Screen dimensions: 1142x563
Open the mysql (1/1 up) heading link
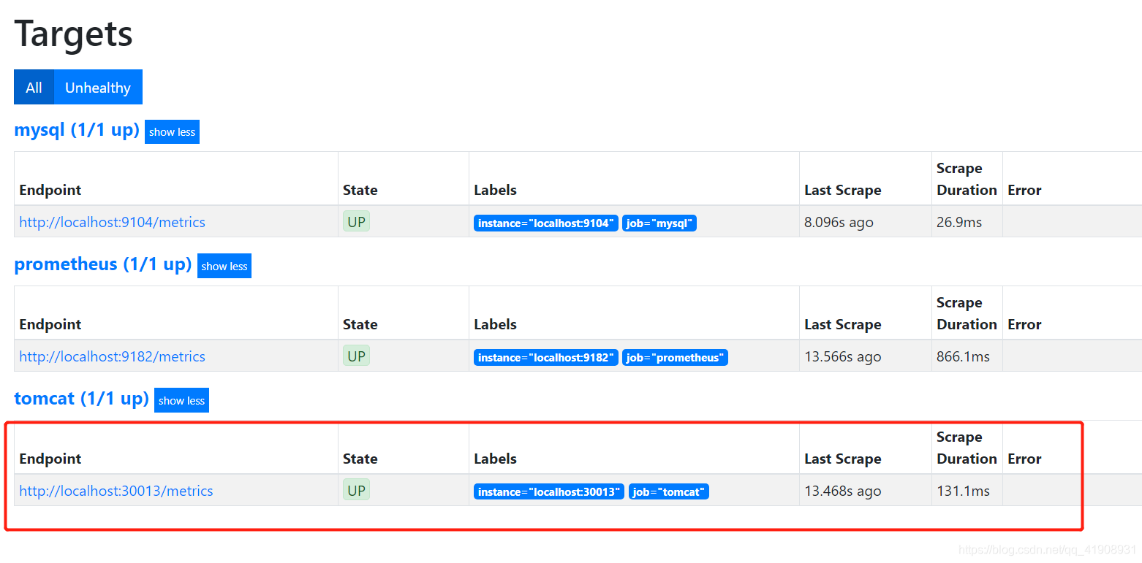click(77, 130)
